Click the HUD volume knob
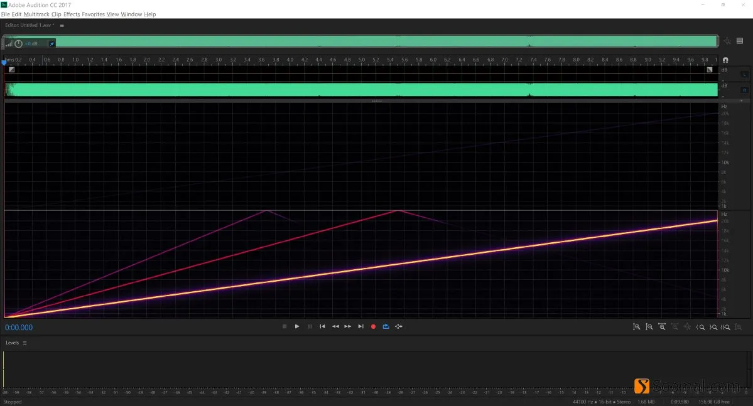 (x=19, y=44)
